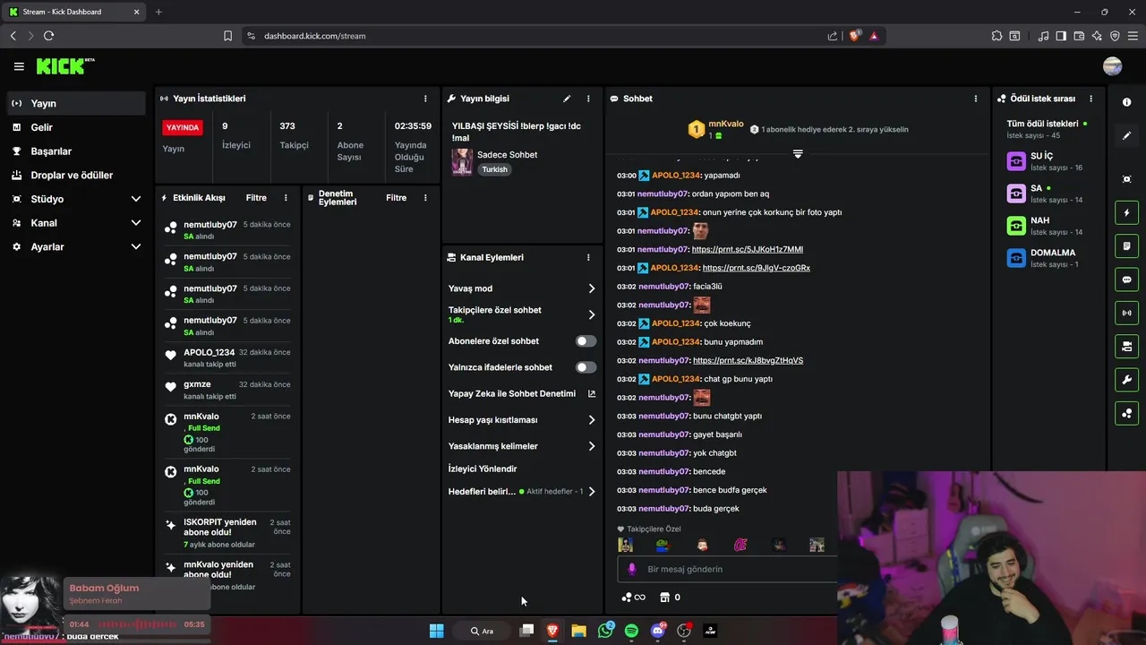Image resolution: width=1146 pixels, height=645 pixels.
Task: Edit stream info with the pencil icon
Action: click(x=567, y=99)
